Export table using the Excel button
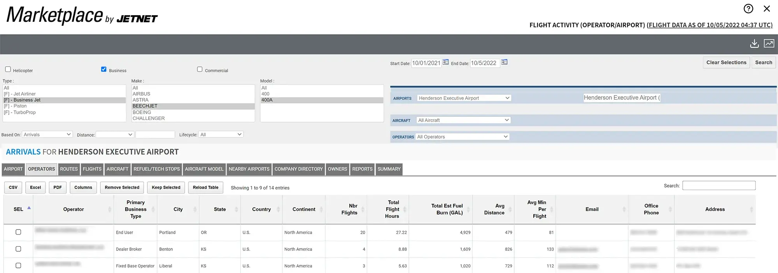The image size is (778, 273). click(x=35, y=188)
